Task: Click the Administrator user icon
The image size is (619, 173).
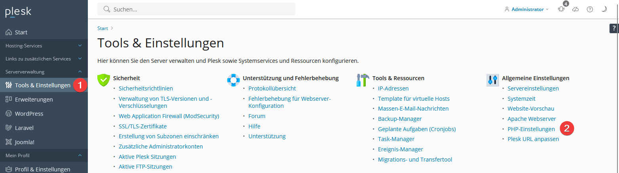Action: coord(507,9)
